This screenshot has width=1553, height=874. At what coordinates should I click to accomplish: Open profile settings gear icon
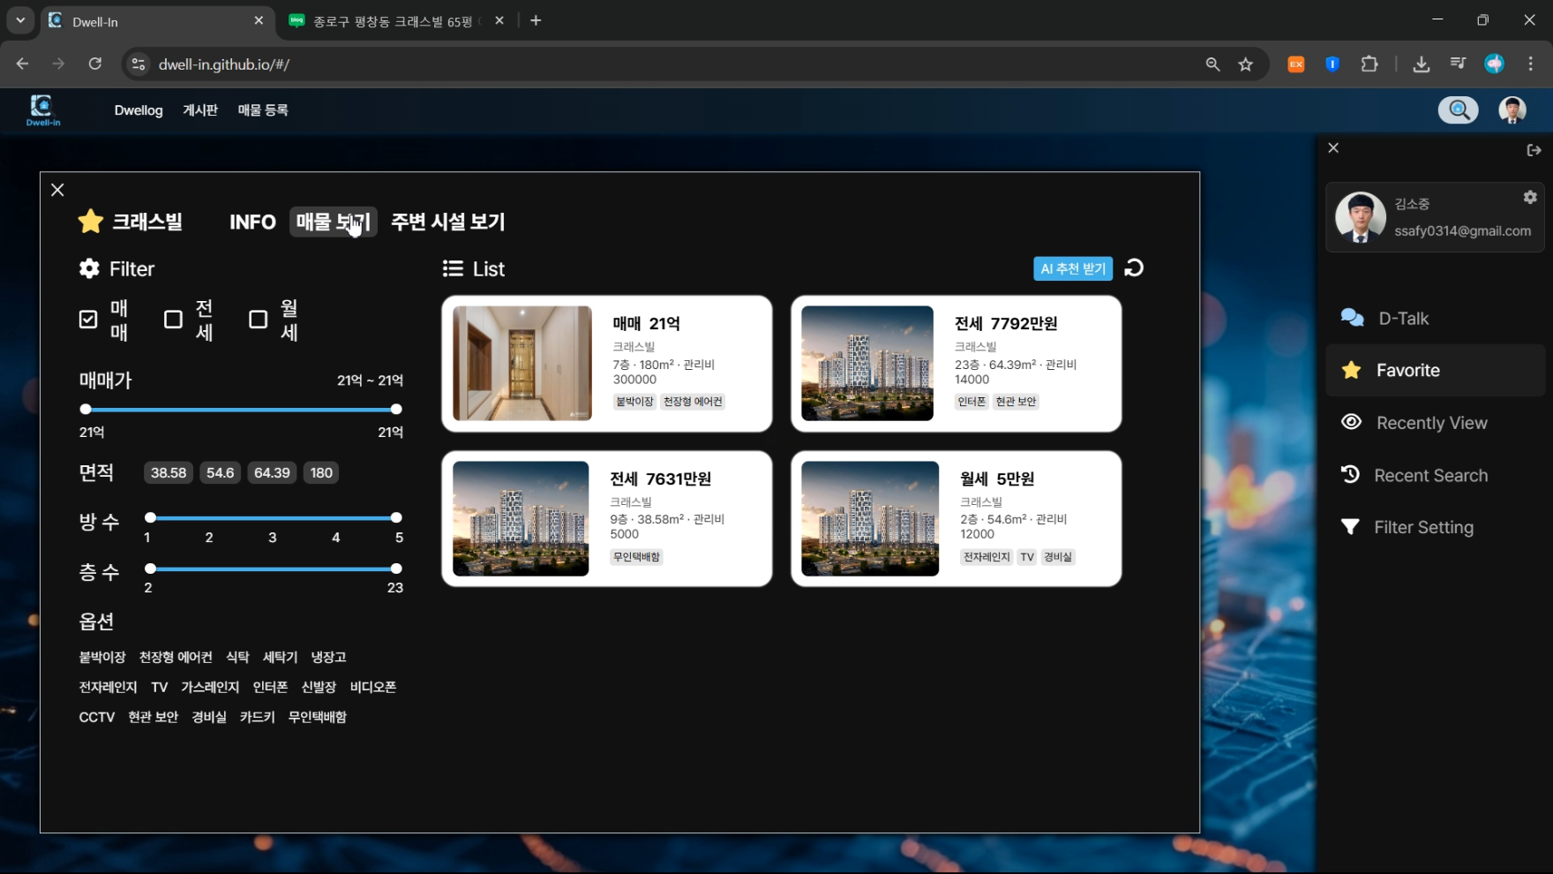point(1530,197)
